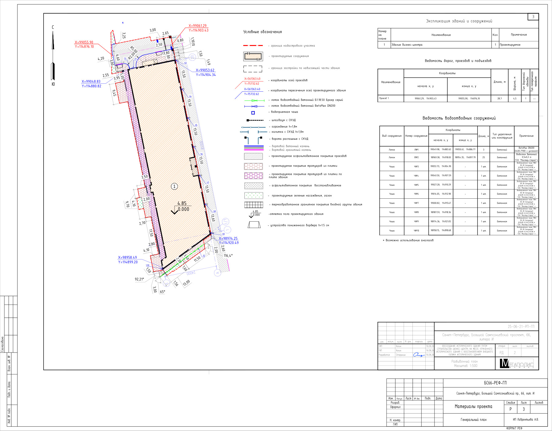Click the blue coordinate label X=98974.25
The height and width of the screenshot is (431, 552).
click(x=228, y=238)
